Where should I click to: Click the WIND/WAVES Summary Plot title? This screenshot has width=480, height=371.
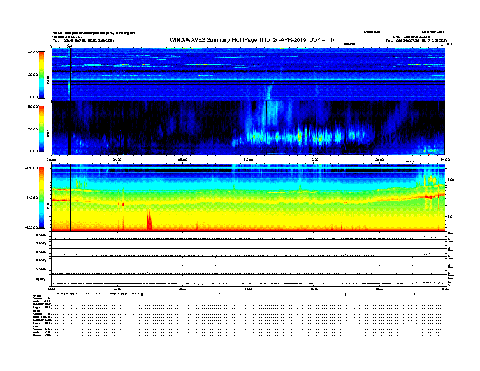(253, 40)
